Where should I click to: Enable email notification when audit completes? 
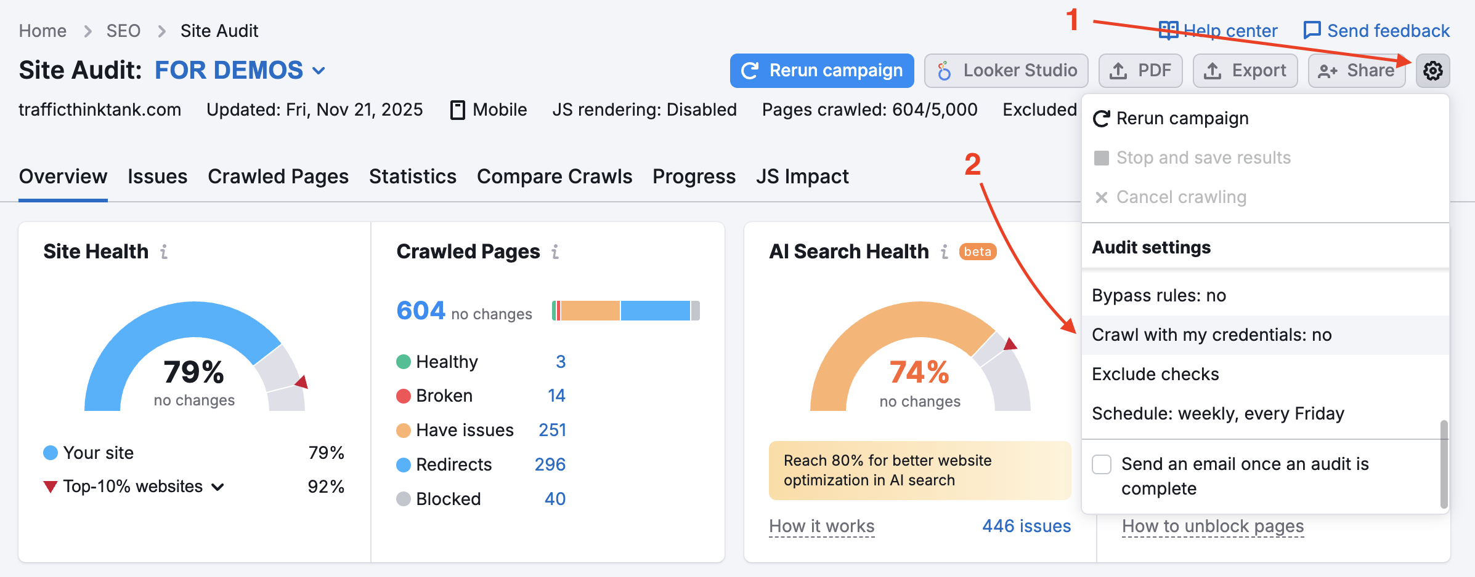tap(1102, 464)
